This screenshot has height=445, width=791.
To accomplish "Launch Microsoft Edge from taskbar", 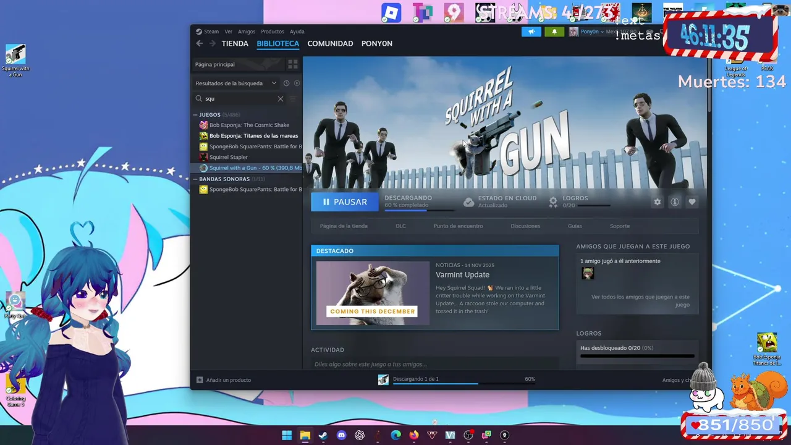I will 395,435.
